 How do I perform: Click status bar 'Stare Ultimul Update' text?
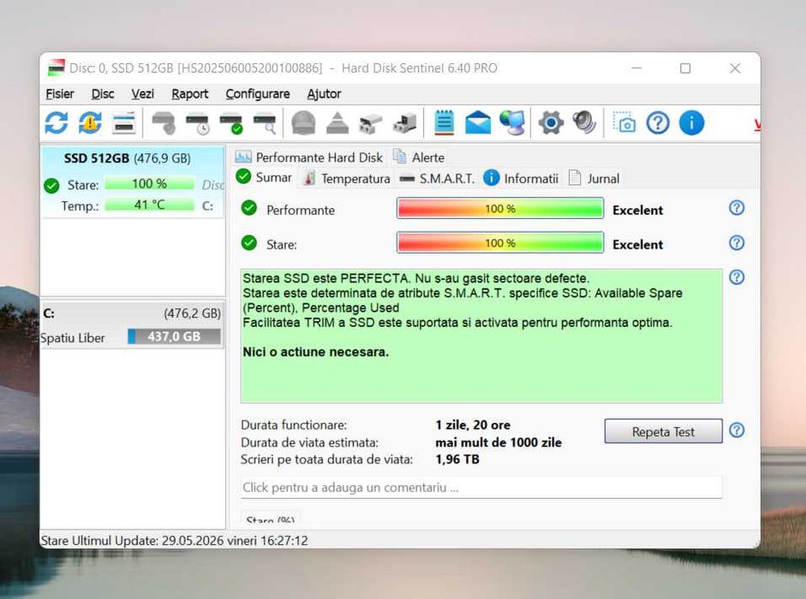174,541
